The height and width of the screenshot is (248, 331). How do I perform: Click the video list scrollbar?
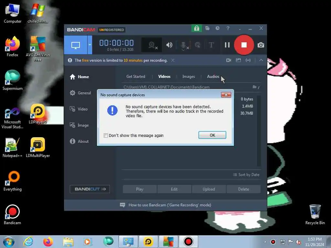coord(259,131)
